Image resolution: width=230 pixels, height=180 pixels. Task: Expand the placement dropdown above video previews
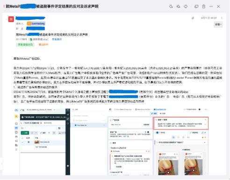tap(205, 143)
